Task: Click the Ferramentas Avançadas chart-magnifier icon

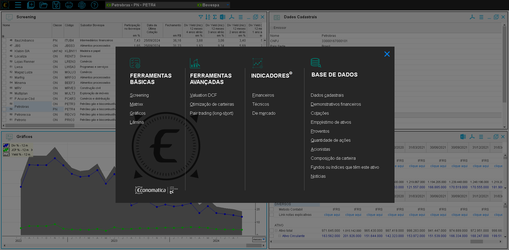Action: (x=195, y=63)
